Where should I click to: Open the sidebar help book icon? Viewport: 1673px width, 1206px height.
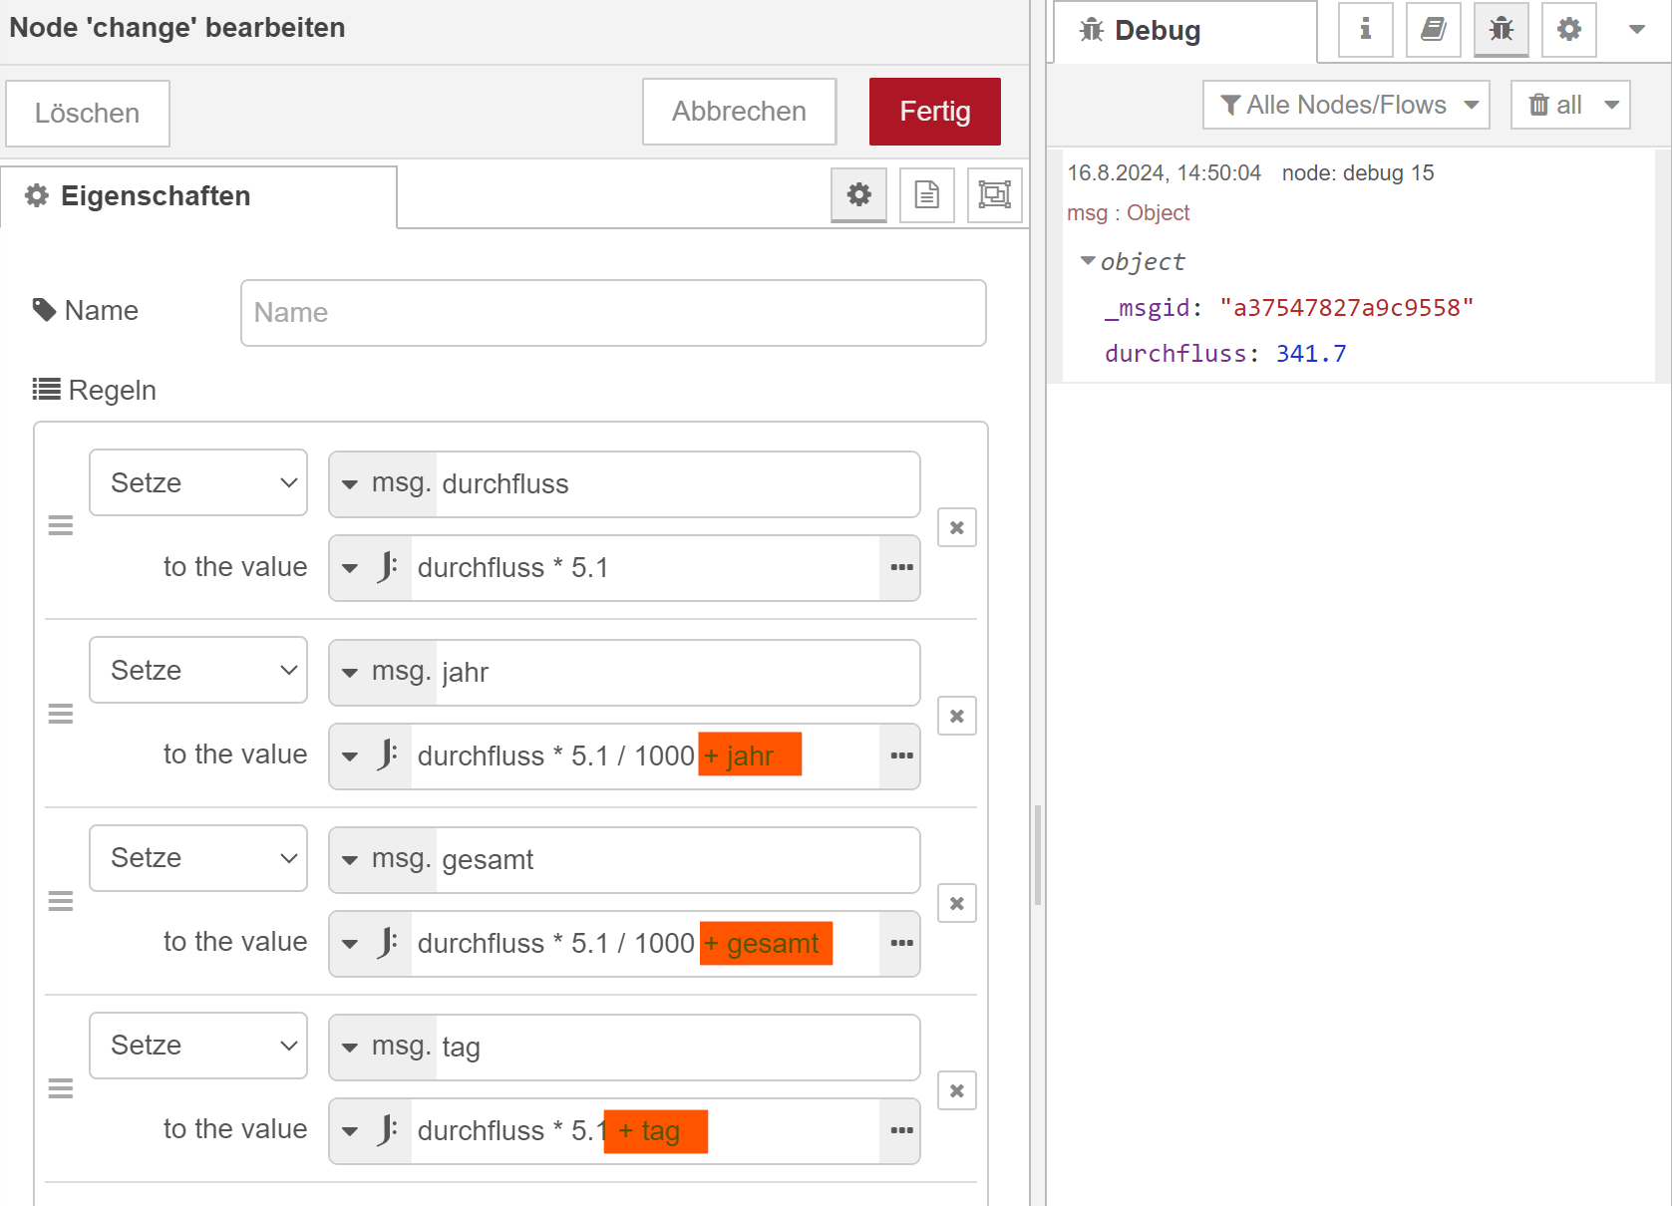(1433, 30)
